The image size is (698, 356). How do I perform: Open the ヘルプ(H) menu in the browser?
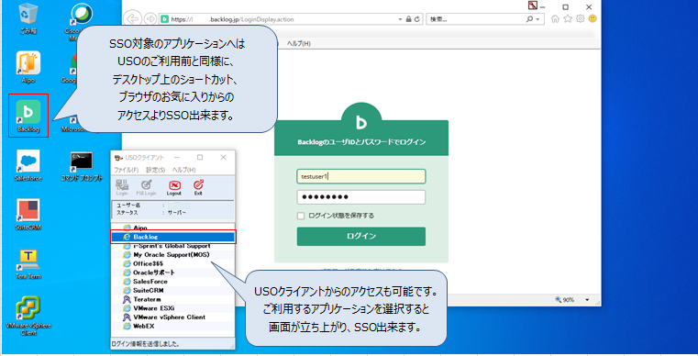coord(299,44)
